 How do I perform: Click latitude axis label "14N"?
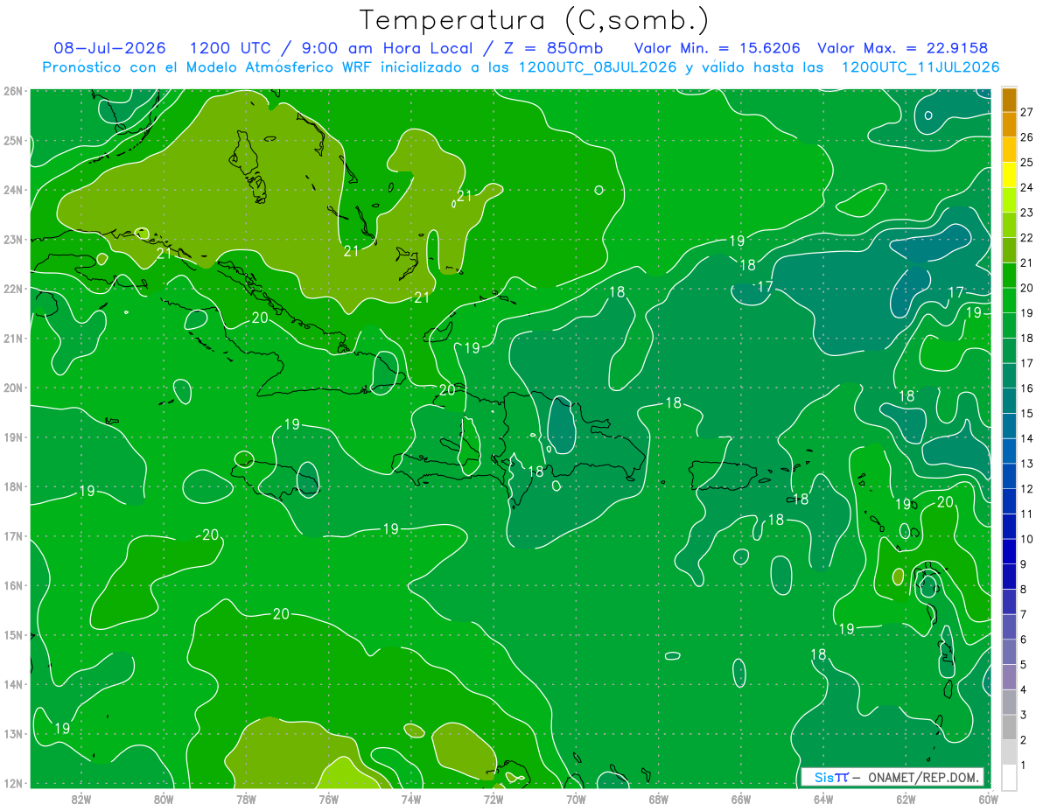tap(13, 684)
